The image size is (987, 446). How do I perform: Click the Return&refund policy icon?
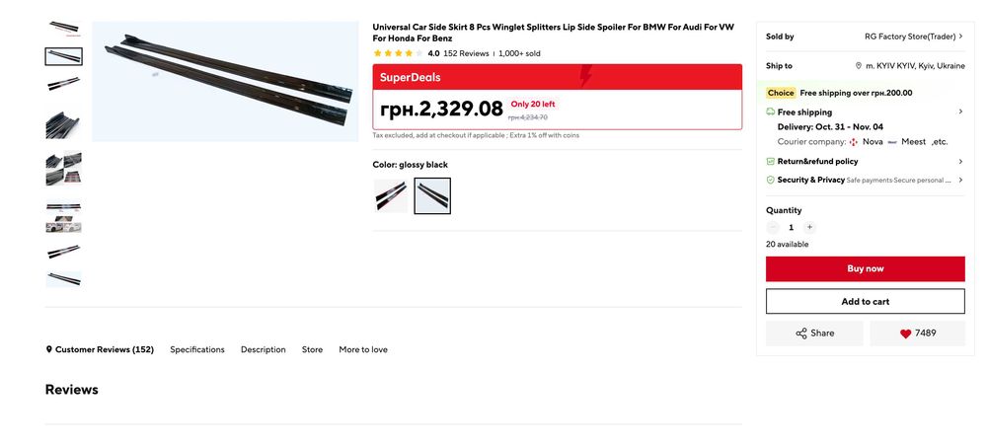point(771,162)
